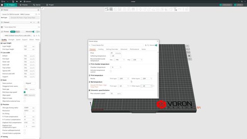
Task: Open the Seam position dropdown
Action: point(30,83)
